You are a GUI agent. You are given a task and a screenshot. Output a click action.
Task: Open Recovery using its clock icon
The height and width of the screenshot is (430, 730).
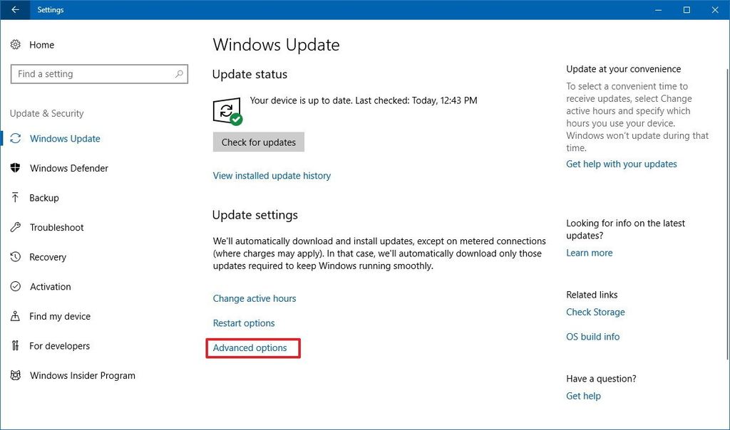point(16,257)
